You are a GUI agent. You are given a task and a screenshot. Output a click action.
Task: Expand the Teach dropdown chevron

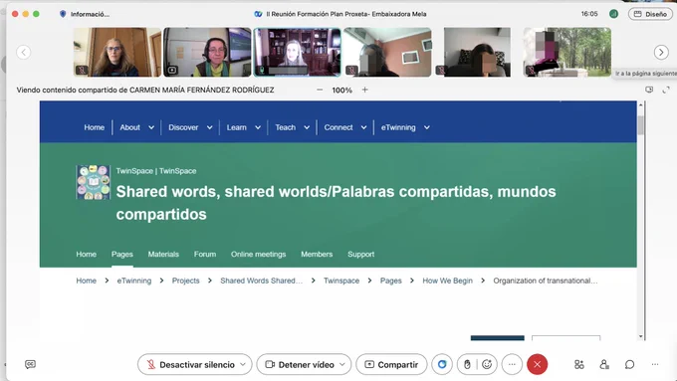[307, 127]
